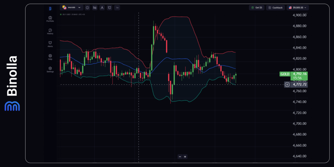Open the Alerts section
Screen dimensions: 334x167
tap(50, 44)
